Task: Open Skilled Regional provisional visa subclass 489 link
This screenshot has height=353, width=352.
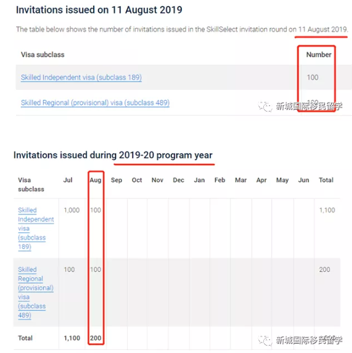Action: (x=95, y=103)
